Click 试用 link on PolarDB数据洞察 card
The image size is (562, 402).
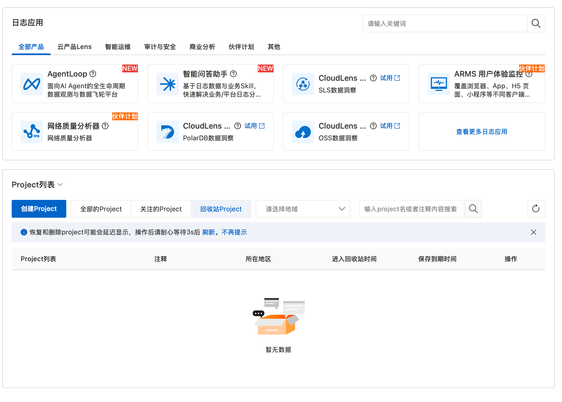250,126
